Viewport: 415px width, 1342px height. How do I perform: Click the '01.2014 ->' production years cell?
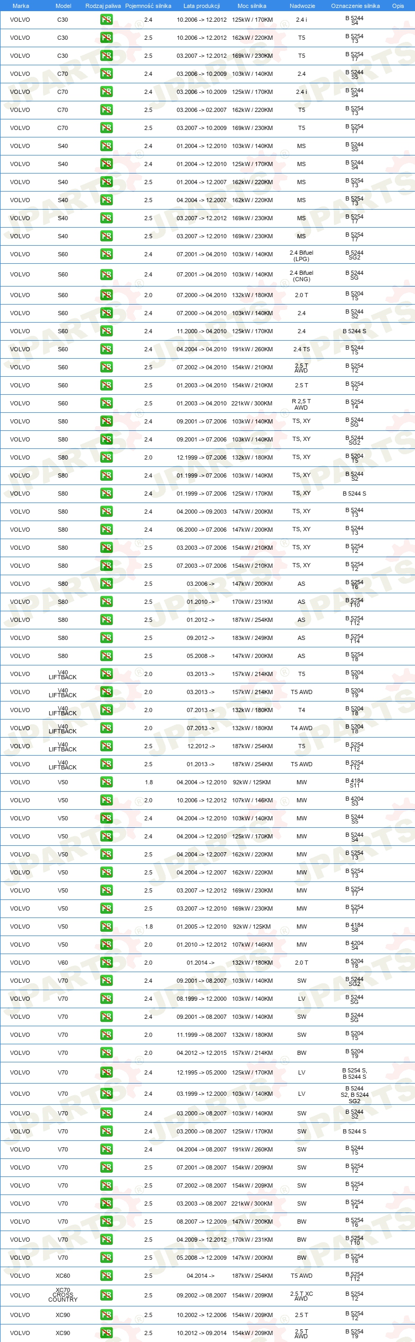pos(201,963)
